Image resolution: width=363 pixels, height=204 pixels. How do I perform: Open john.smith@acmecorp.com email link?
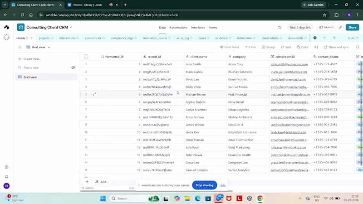tap(289, 64)
